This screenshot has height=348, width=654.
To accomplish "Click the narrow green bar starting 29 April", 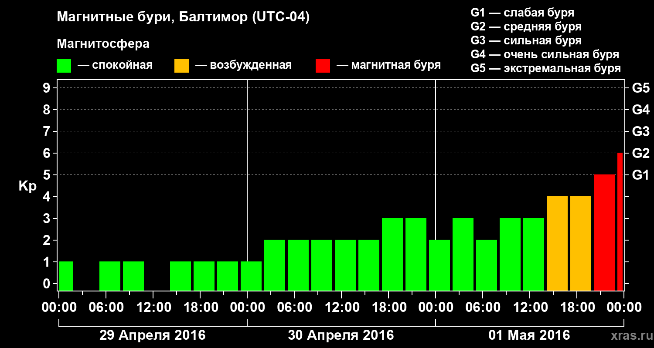I will (66, 276).
